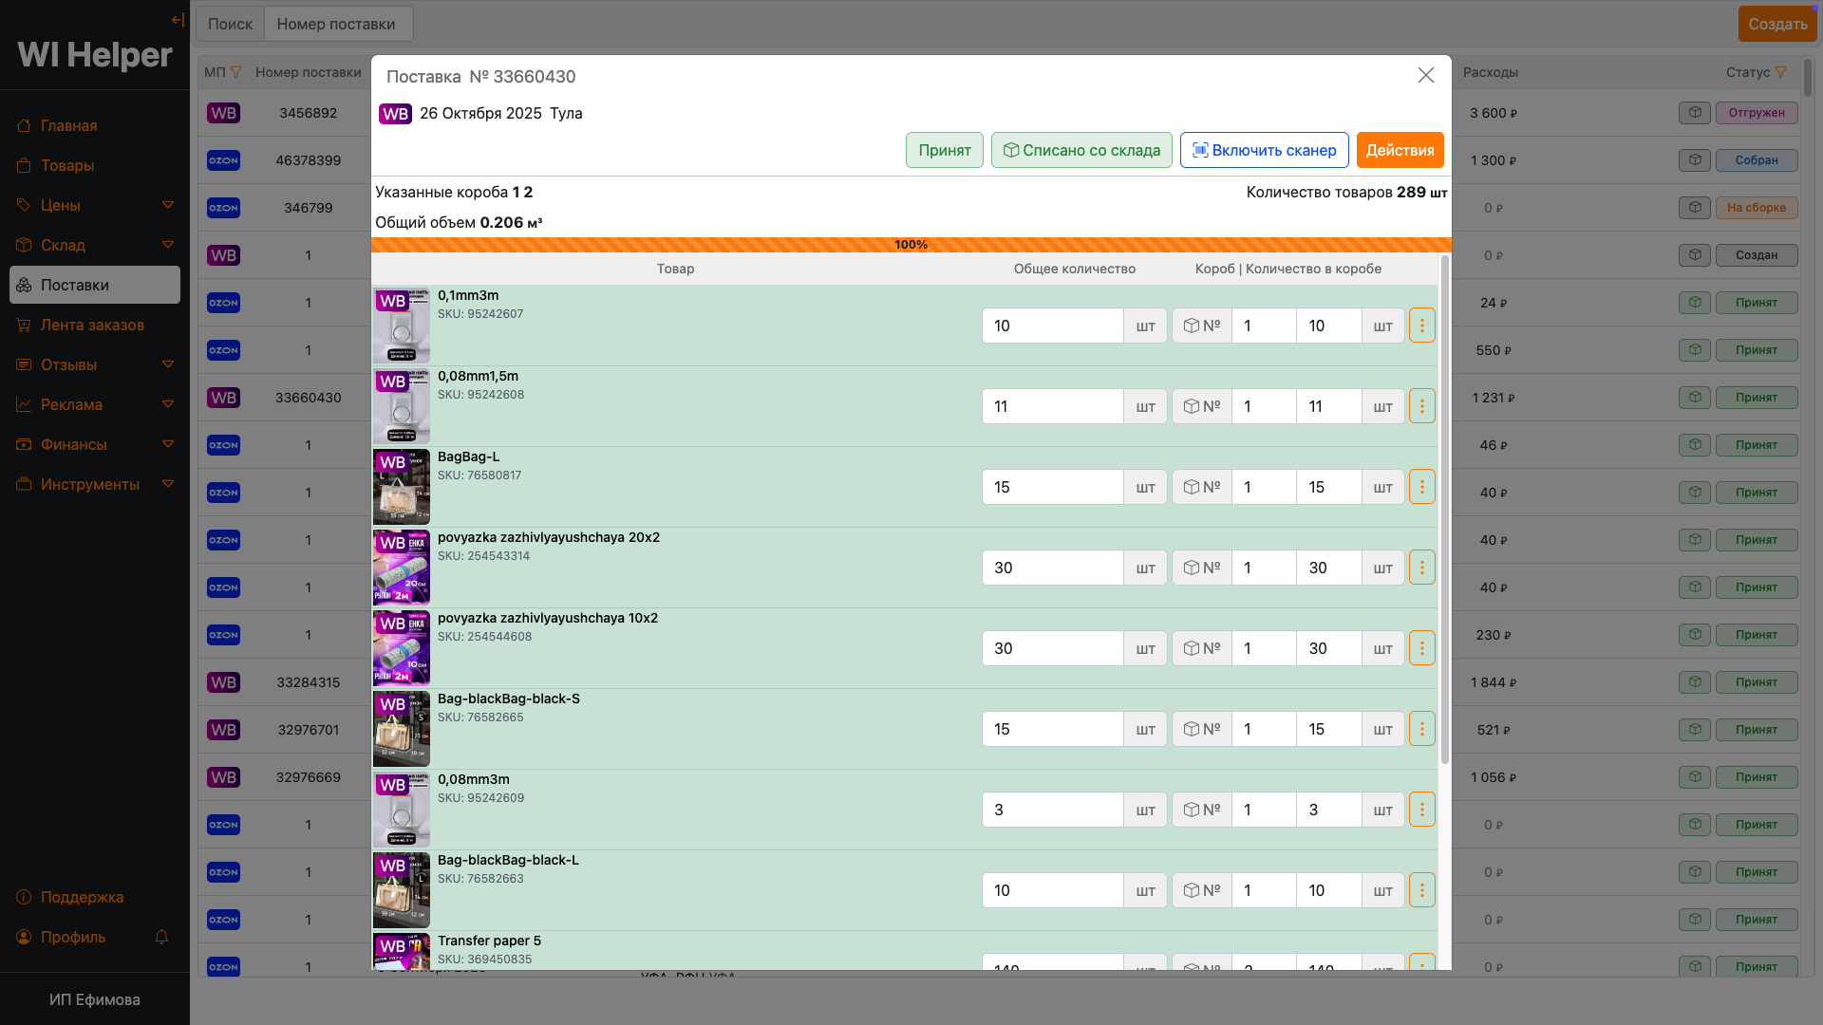Click the МП column filter funnel icon

236,72
